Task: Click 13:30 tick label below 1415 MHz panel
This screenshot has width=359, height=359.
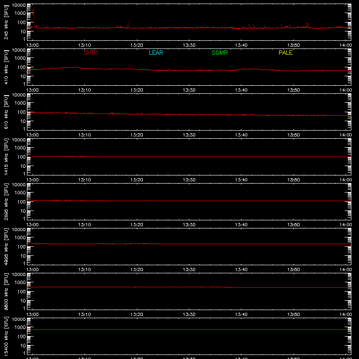Action: 189,180
